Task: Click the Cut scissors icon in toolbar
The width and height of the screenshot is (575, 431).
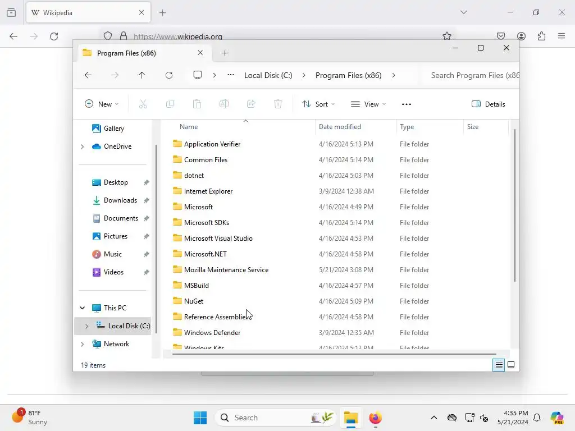Action: pos(143,104)
